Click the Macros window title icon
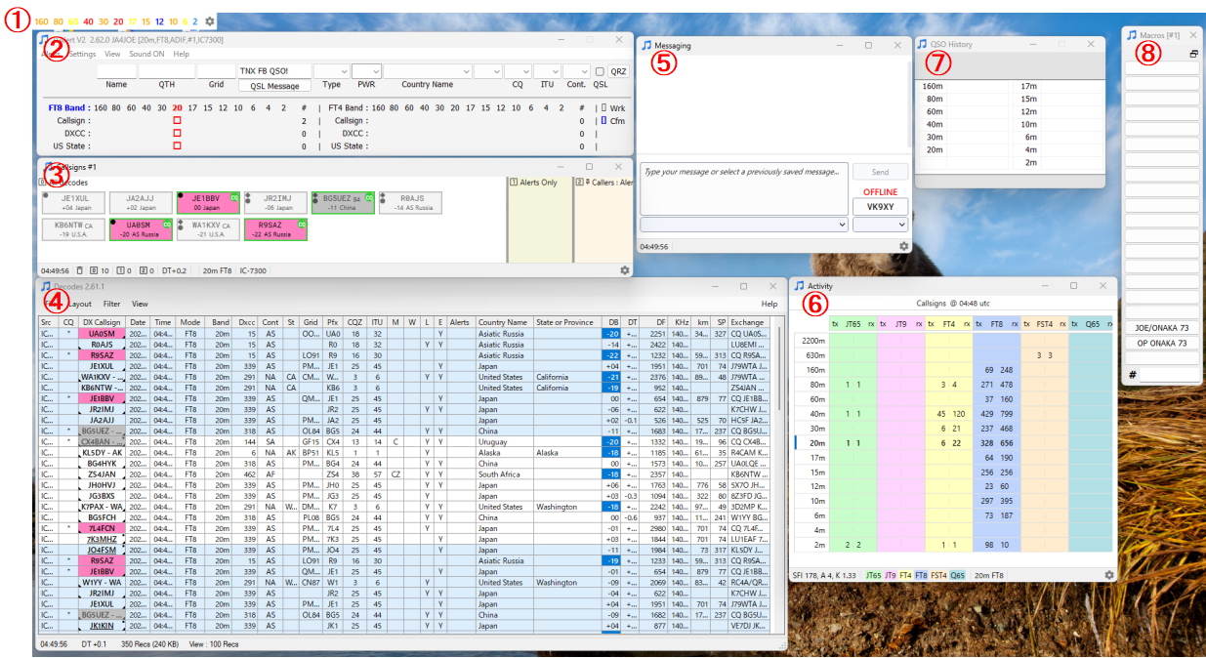 (x=1133, y=35)
